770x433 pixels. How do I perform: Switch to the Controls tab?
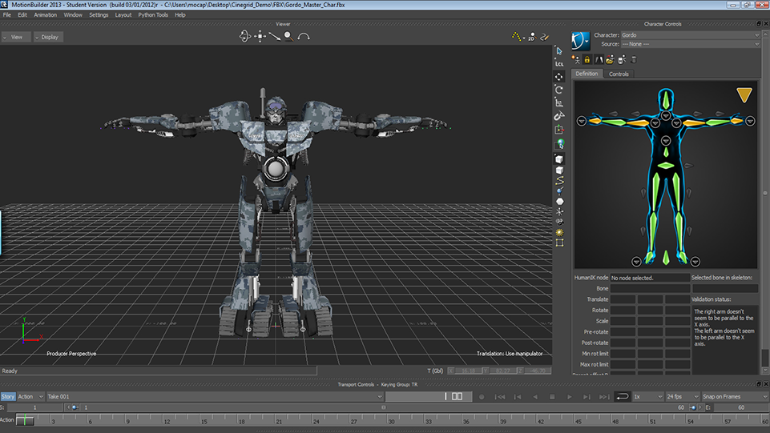tap(619, 74)
